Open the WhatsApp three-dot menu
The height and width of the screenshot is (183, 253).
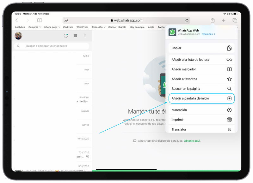84,36
